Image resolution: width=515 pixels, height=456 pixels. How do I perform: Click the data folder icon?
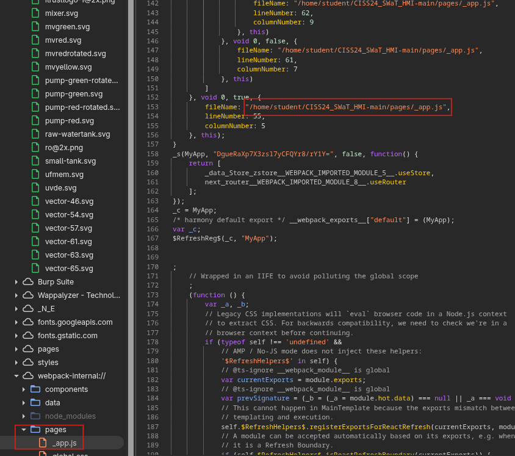[x=35, y=403]
